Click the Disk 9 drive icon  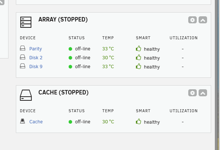coord(23,66)
